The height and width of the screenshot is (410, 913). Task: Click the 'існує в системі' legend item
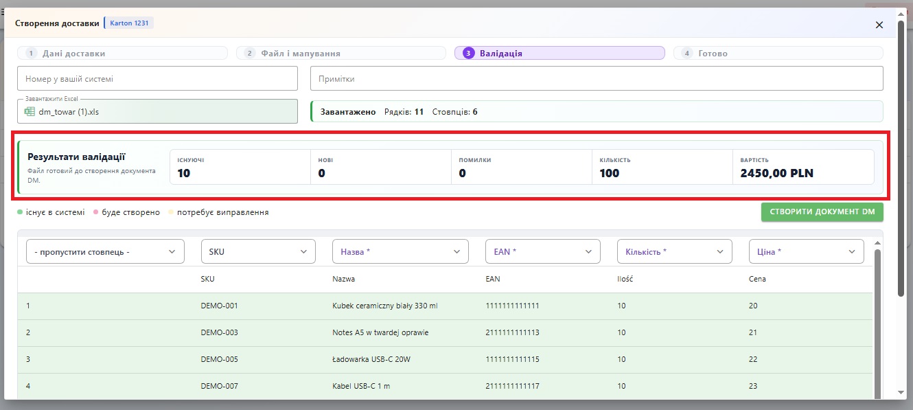coord(51,212)
